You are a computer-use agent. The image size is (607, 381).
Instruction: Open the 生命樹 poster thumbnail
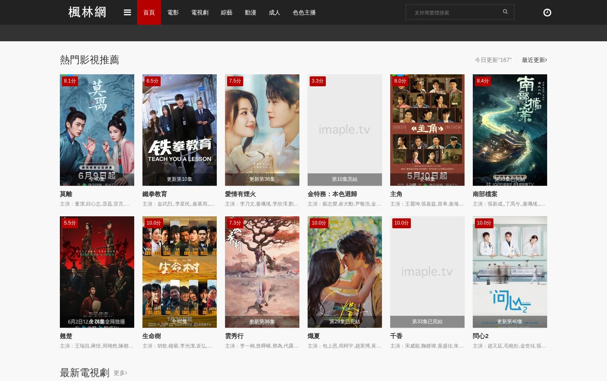click(180, 272)
